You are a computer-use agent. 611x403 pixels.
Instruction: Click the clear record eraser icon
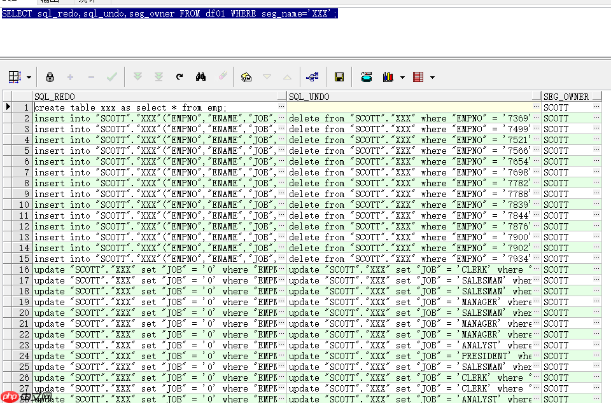click(223, 76)
